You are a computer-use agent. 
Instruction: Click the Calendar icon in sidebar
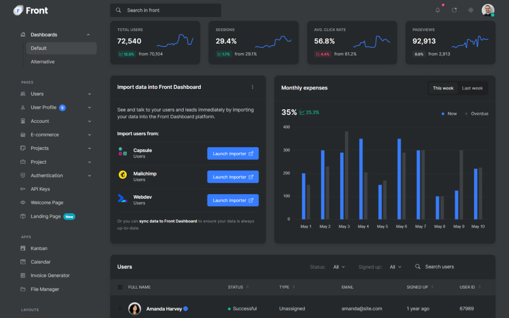click(x=23, y=262)
